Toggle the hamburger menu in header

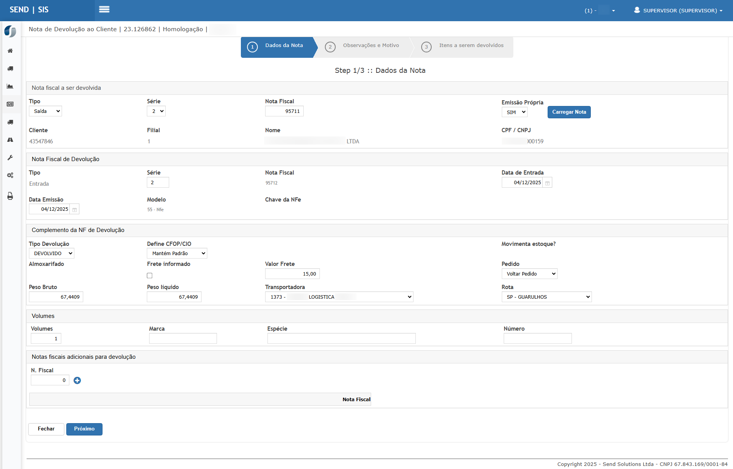[x=104, y=10]
